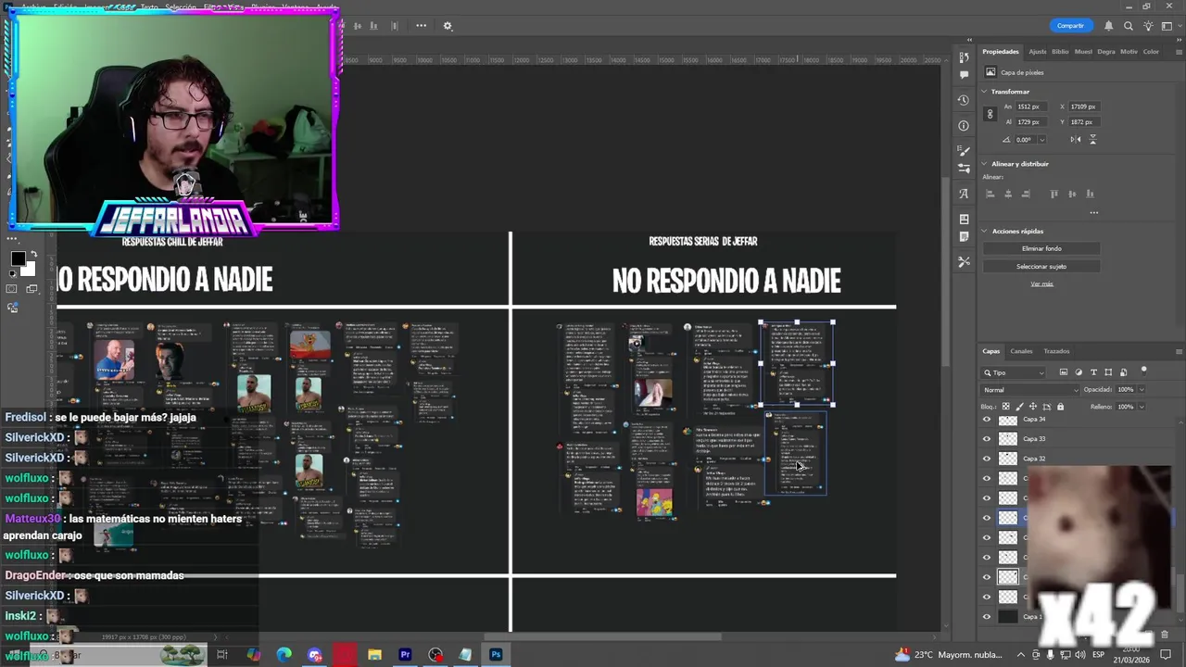The image size is (1186, 667).
Task: Filter layers by type (T) layers
Action: coord(1092,372)
